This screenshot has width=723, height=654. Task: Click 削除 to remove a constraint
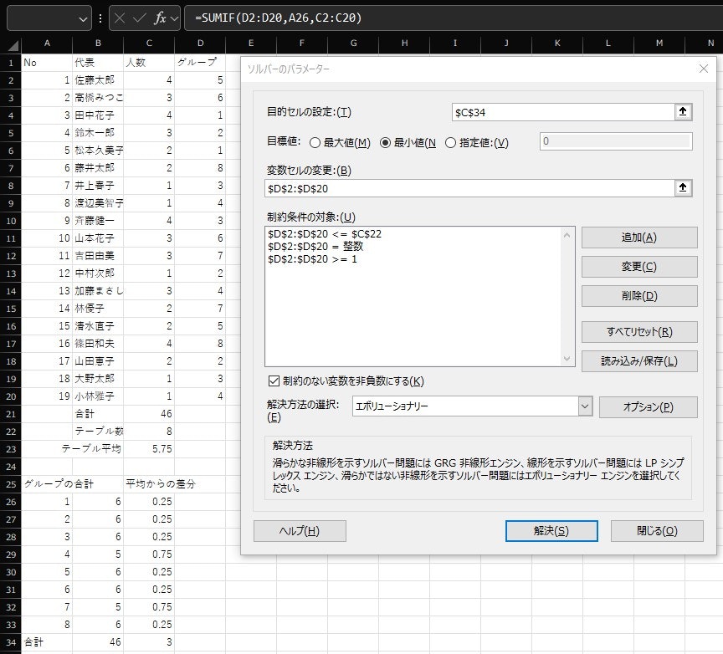pos(639,296)
